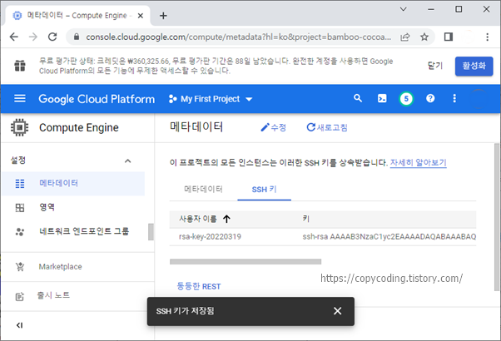Open the three-dot settings menu in blue header
The height and width of the screenshot is (341, 501).
[x=454, y=98]
